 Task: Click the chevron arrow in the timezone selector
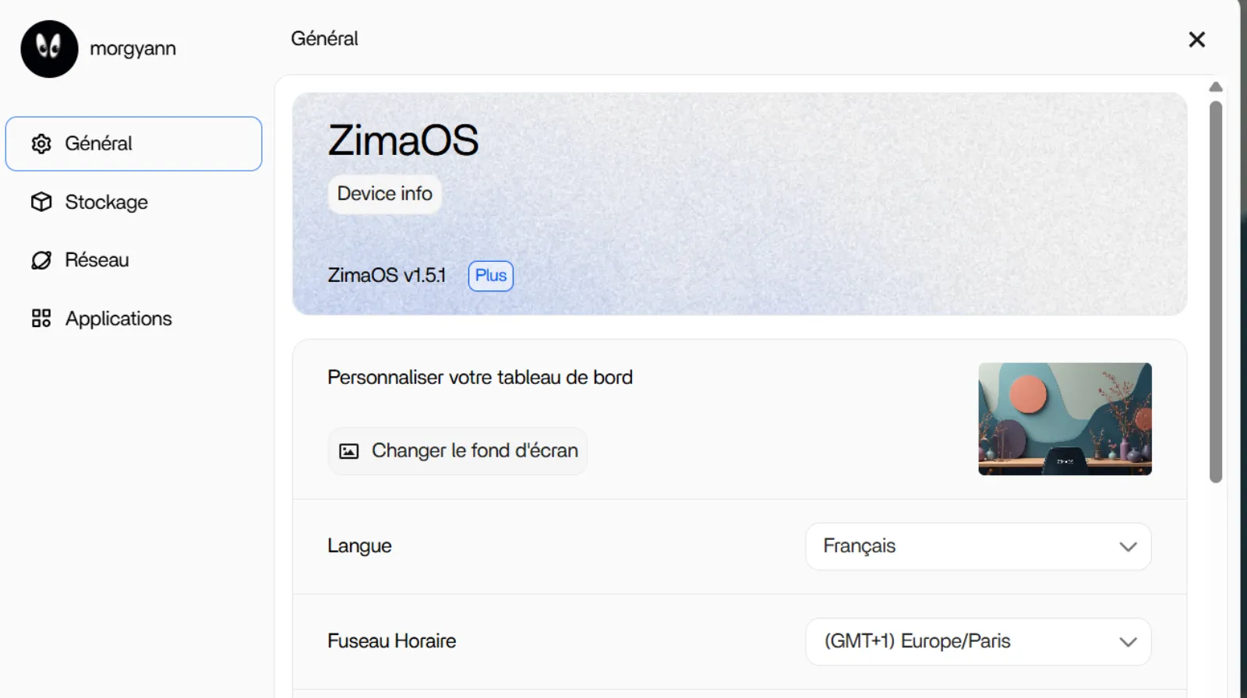[x=1128, y=642]
